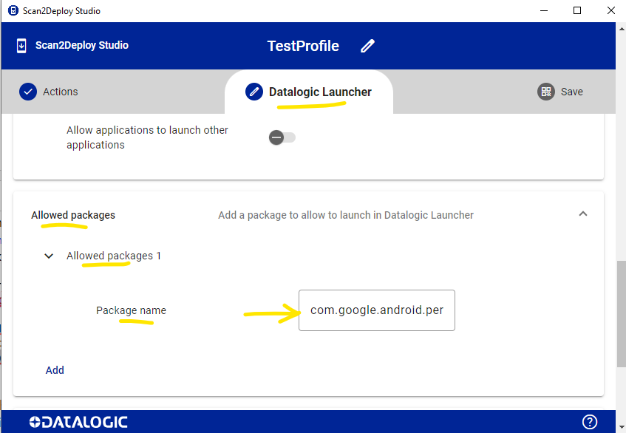This screenshot has height=433, width=626.
Task: Click the vertical scrollbar thumb
Action: tap(621, 314)
